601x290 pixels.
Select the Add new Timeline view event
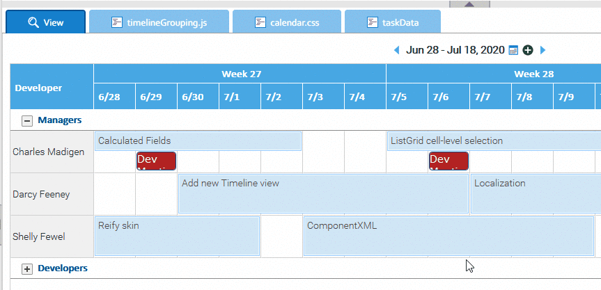point(324,193)
